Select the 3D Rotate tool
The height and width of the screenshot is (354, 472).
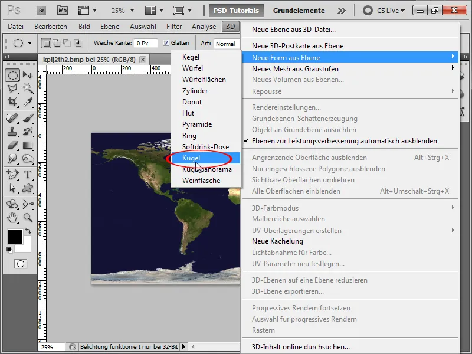click(12, 204)
